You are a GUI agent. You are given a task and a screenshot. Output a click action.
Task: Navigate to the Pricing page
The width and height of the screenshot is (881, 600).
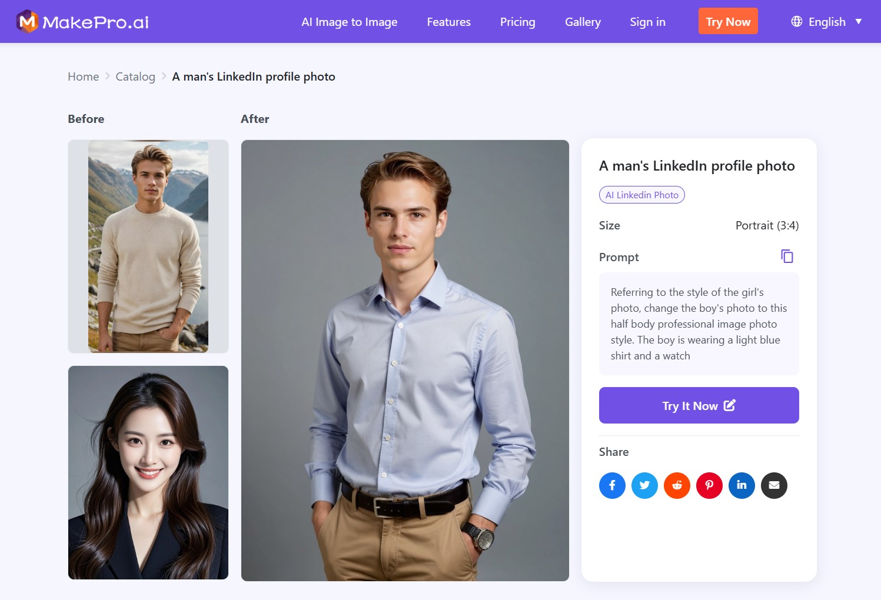[517, 22]
